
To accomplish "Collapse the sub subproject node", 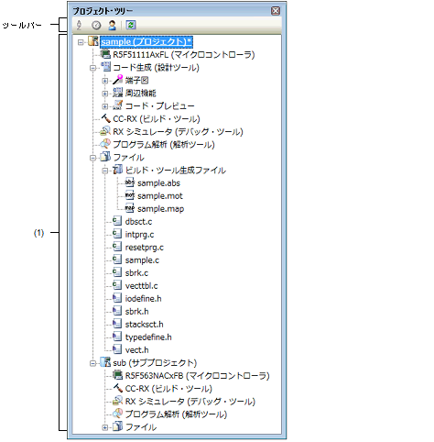I will pyautogui.click(x=92, y=363).
